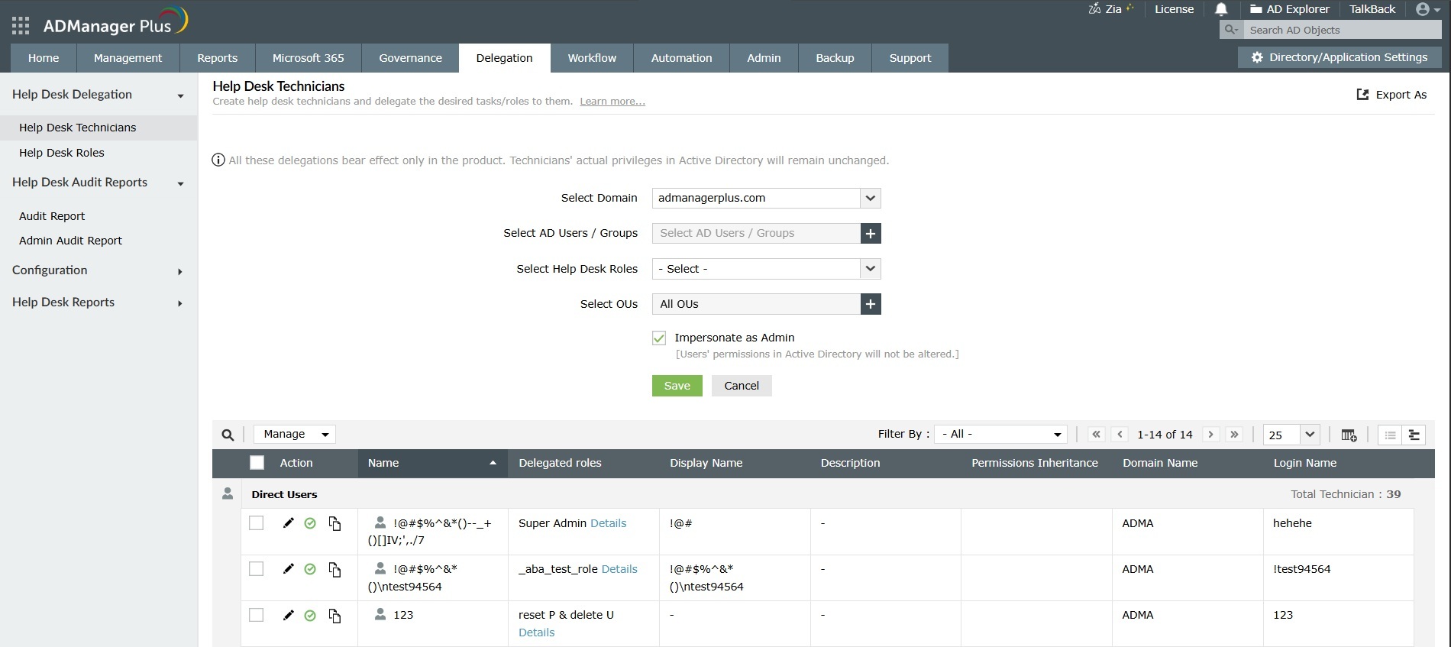1451x647 pixels.
Task: Go to last page of technicians
Action: click(1234, 434)
